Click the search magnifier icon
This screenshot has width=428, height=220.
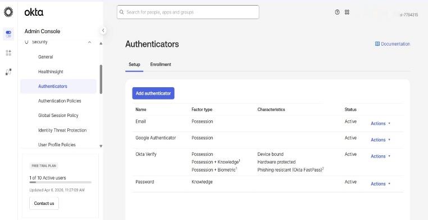(x=121, y=12)
